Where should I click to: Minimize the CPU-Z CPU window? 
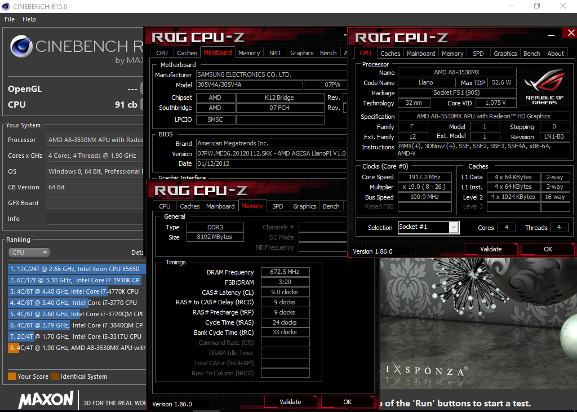point(551,36)
